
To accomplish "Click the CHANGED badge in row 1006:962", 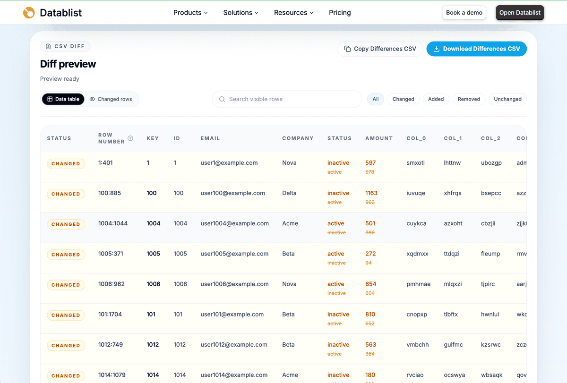I will click(66, 285).
